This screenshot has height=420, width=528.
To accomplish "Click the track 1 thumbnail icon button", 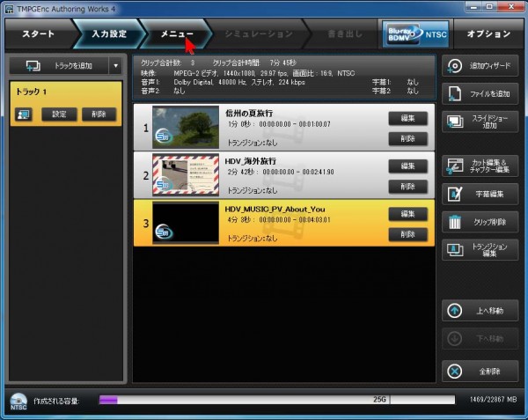I will [24, 114].
